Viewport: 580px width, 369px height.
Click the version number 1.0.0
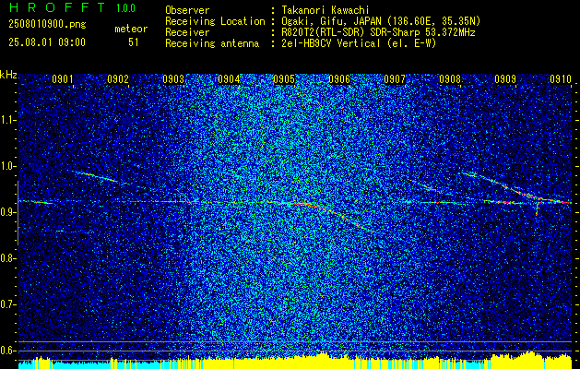pyautogui.click(x=125, y=7)
